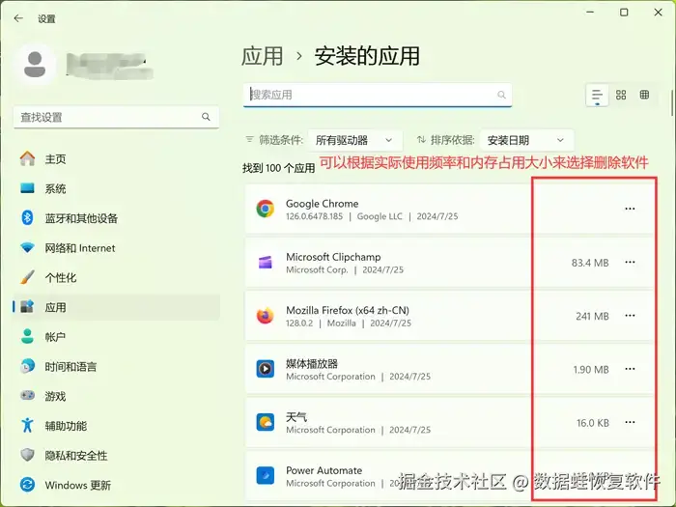
Task: Open 网络和 Internet settings
Action: (x=117, y=248)
